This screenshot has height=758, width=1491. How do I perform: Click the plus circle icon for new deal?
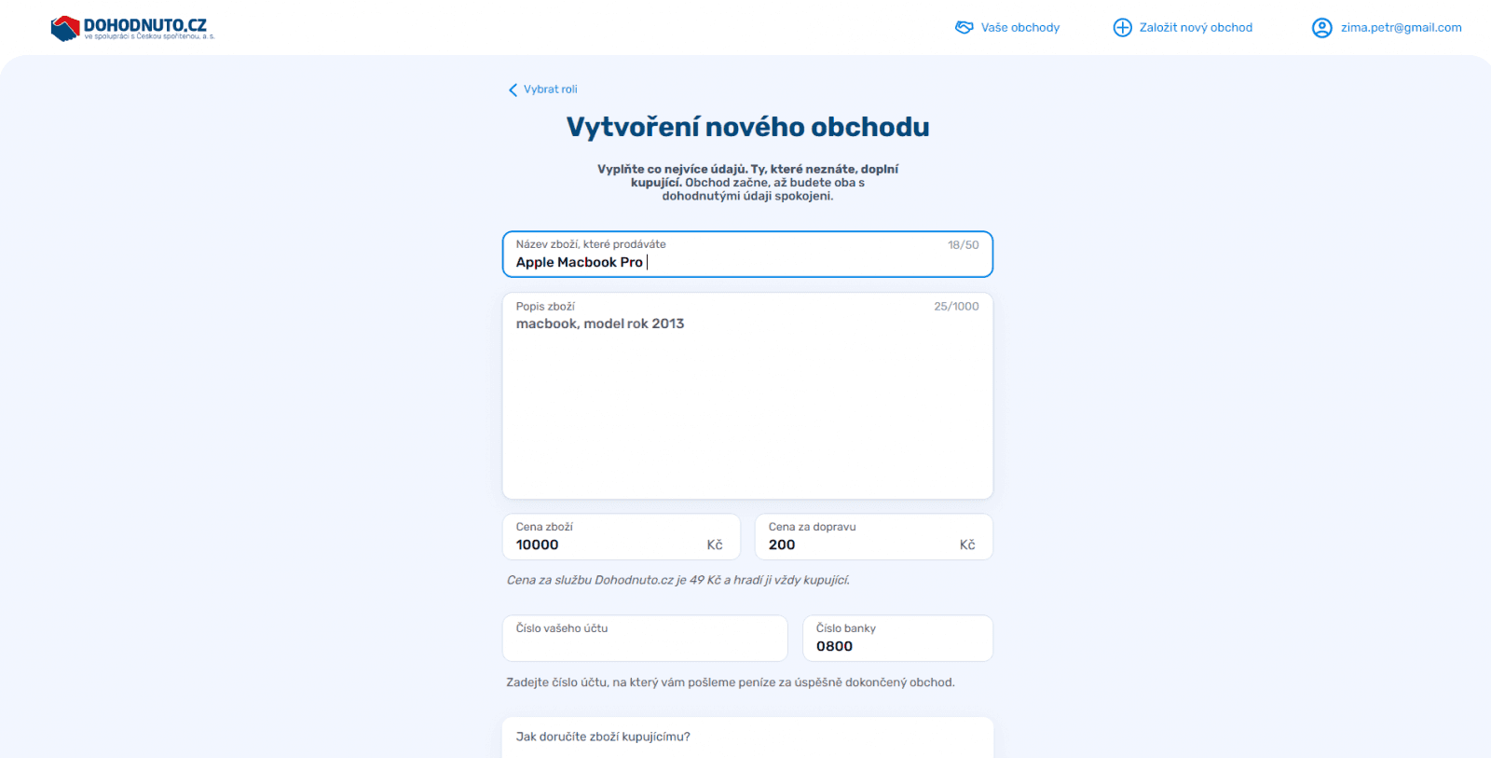pyautogui.click(x=1123, y=28)
